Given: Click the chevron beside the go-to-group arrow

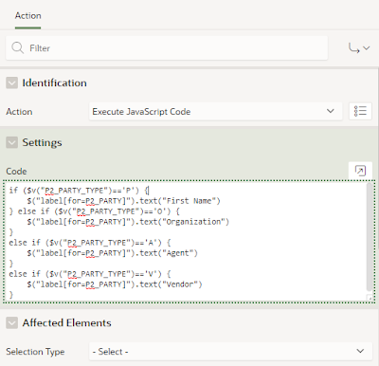Looking at the screenshot, I should pyautogui.click(x=366, y=48).
